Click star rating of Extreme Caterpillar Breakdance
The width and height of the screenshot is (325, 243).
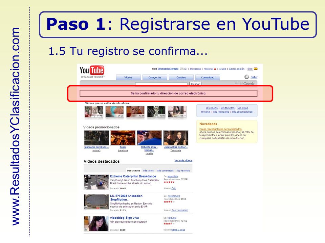click(169, 182)
